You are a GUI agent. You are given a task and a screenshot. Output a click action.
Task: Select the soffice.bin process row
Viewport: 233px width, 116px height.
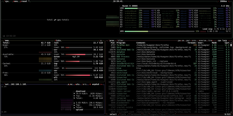coord(168,96)
